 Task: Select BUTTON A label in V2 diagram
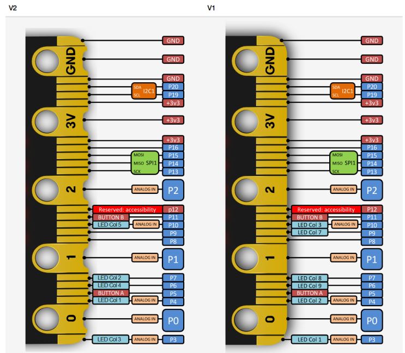tap(111, 293)
